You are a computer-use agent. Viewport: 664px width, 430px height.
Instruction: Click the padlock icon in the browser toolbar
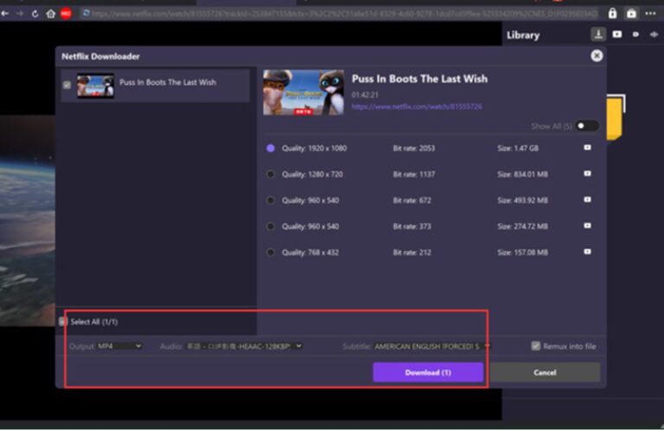612,14
